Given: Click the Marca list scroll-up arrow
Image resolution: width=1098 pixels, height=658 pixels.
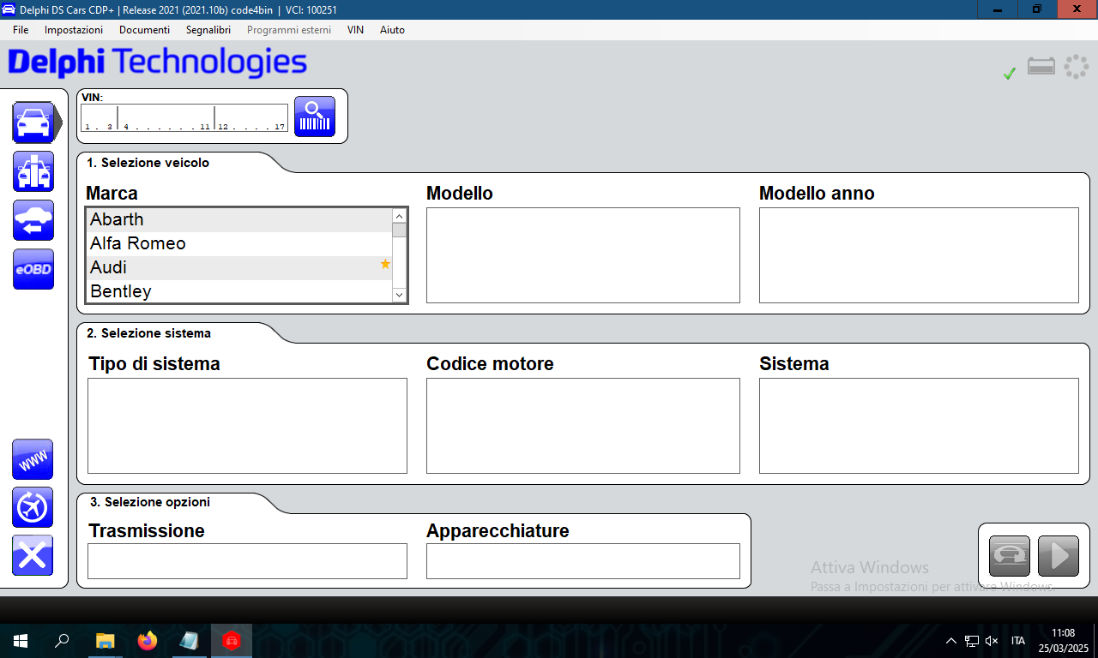Looking at the screenshot, I should pos(399,216).
